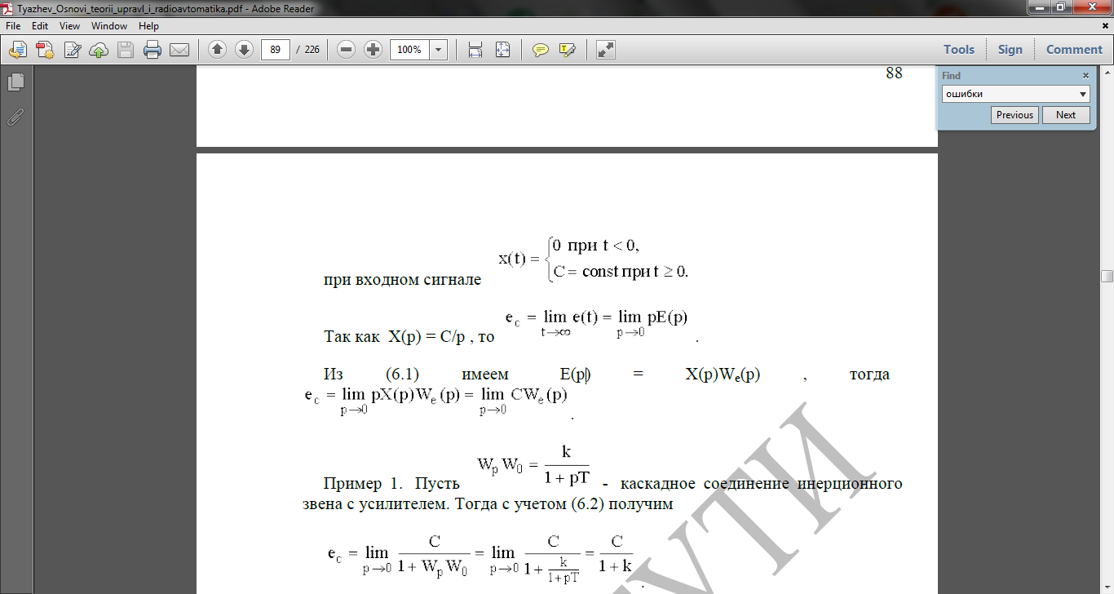Click the Open file icon
This screenshot has width=1114, height=594.
[x=17, y=50]
